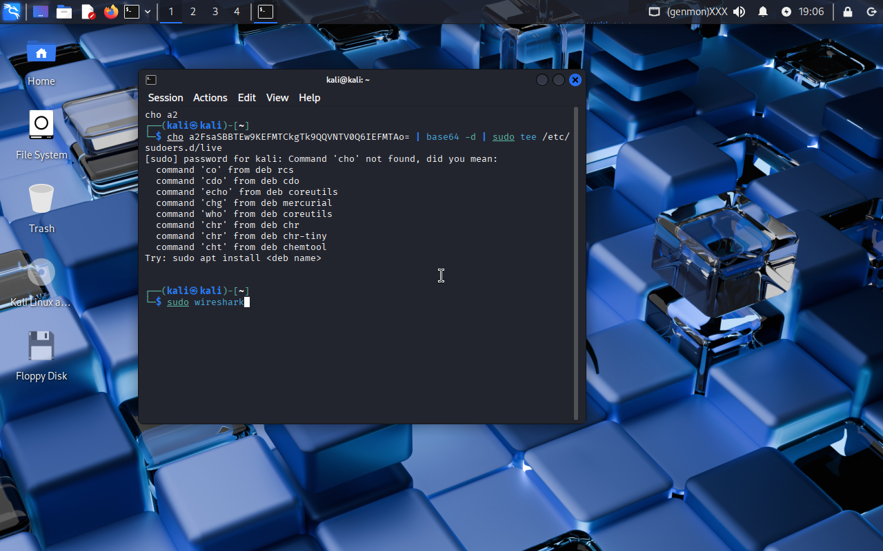
Task: Maximize the terminal window
Action: (x=559, y=80)
